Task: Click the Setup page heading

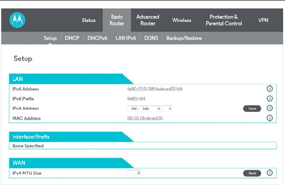Action: tap(23, 59)
